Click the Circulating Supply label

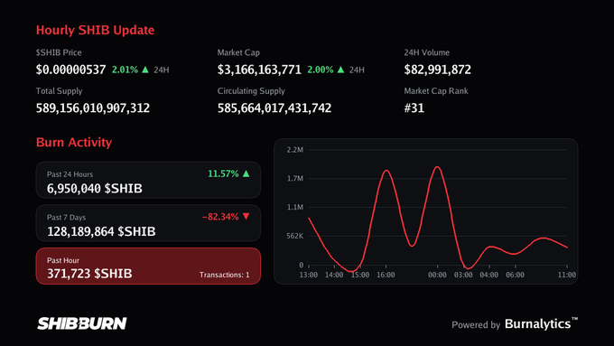[x=251, y=91]
